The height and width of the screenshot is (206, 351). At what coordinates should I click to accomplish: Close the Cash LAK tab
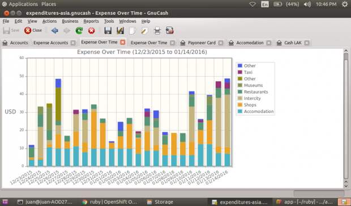[x=307, y=43]
